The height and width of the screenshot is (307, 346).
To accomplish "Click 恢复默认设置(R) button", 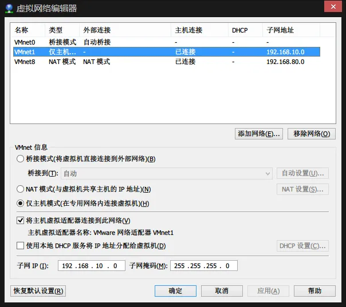I will coord(38,291).
